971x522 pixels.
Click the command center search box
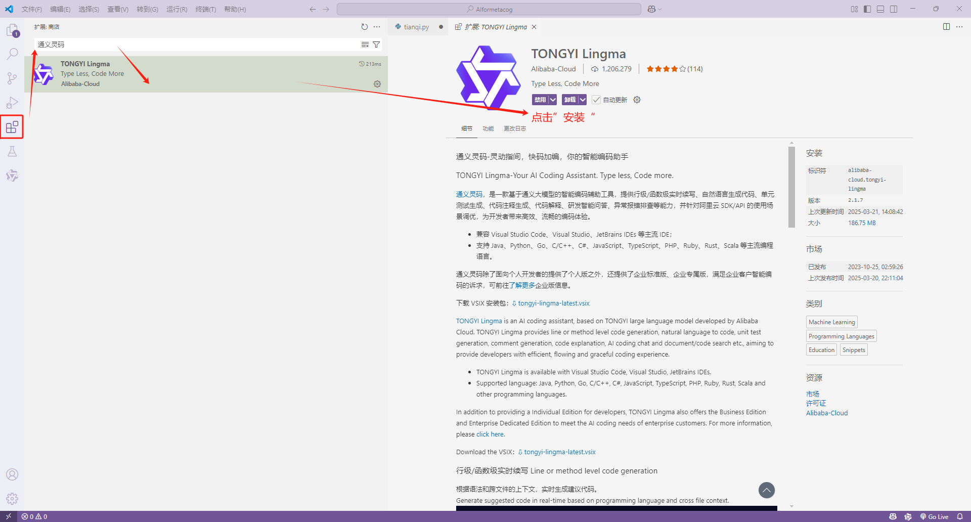(489, 9)
